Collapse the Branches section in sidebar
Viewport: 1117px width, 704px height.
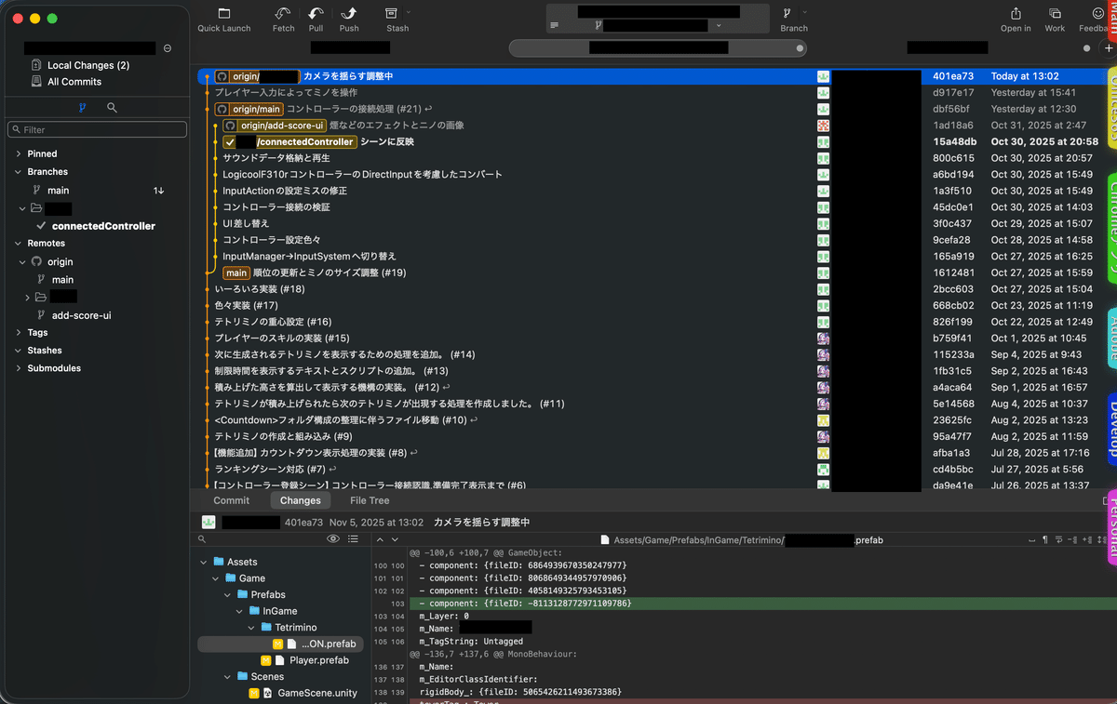(17, 171)
